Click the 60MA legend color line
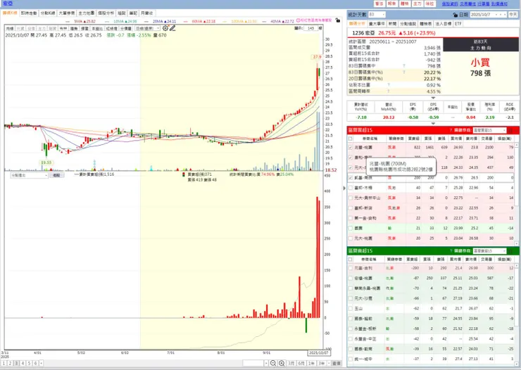 point(185,21)
